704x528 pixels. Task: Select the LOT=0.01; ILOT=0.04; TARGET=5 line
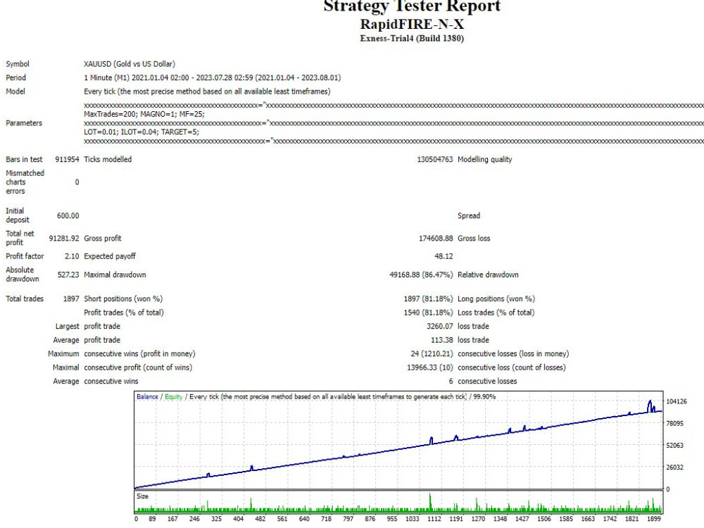pyautogui.click(x=142, y=132)
